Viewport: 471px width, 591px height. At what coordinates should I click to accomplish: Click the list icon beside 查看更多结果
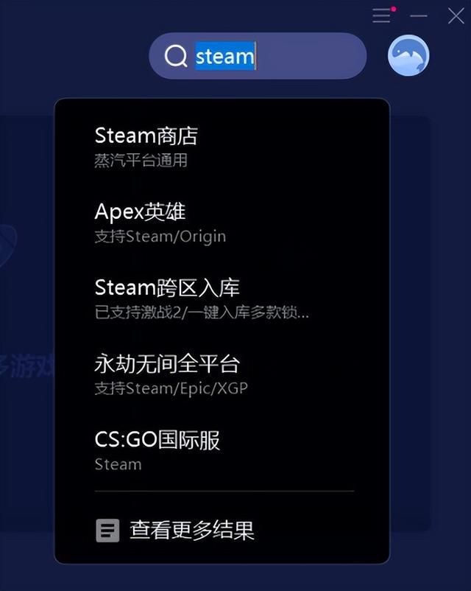click(107, 531)
